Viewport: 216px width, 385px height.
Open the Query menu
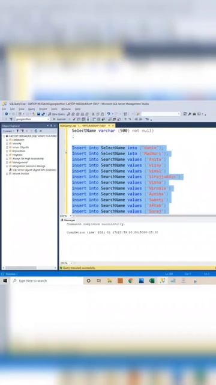pos(31,109)
